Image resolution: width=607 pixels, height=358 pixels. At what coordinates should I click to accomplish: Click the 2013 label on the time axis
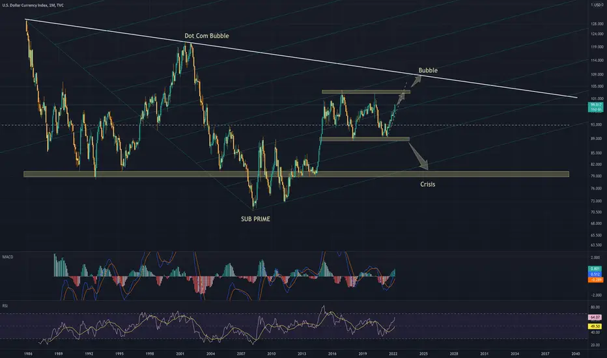tap(302, 353)
